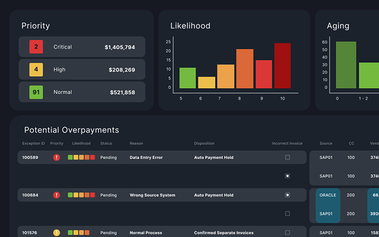Screen dimensions: 379x237
Task: Click the yellow priority icon for exception 101576
Action: click(56, 233)
